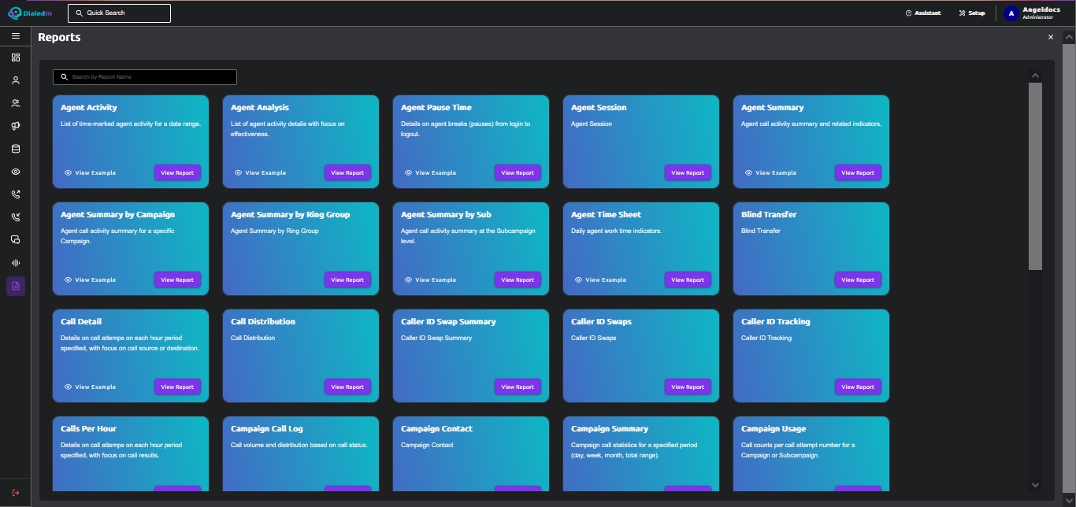Click the Call Distribution card title
1076x507 pixels.
click(x=263, y=322)
